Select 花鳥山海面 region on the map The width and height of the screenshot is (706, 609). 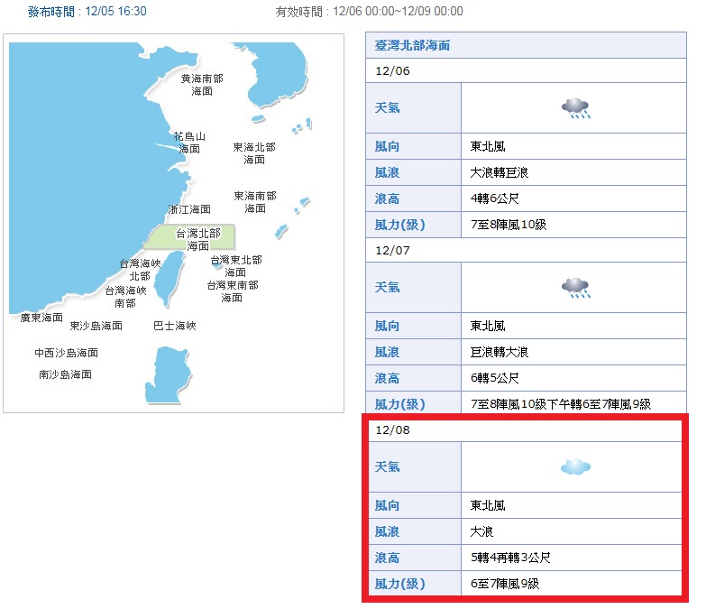point(189,143)
